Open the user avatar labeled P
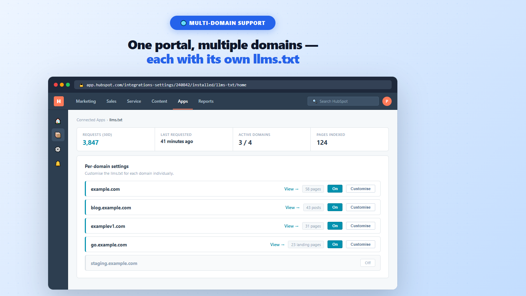This screenshot has width=526, height=296. (x=387, y=101)
